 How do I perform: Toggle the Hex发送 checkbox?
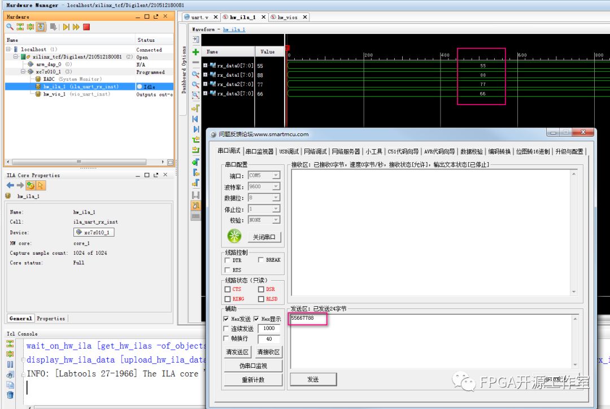(227, 319)
